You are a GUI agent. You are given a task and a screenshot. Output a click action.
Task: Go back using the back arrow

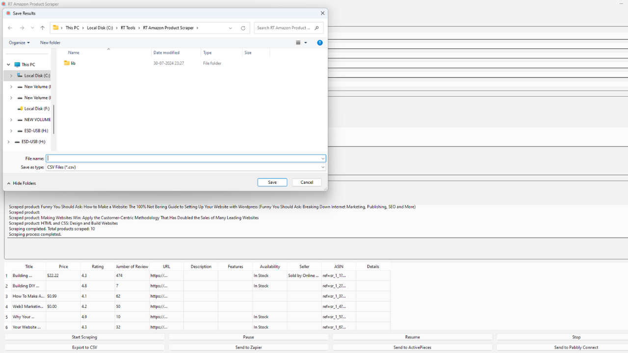point(10,28)
